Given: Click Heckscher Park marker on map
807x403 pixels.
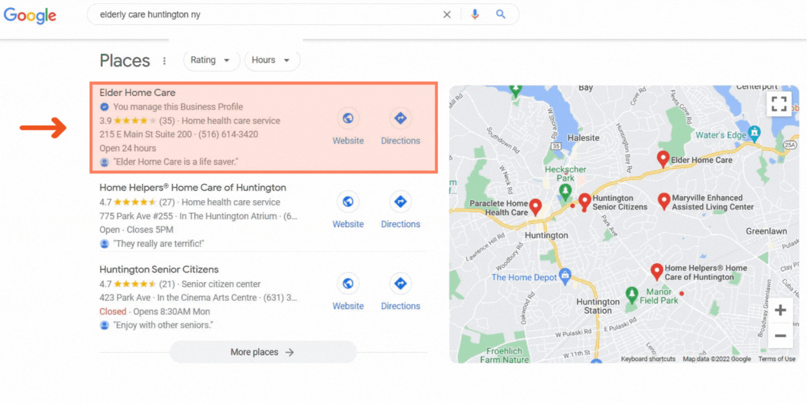Looking at the screenshot, I should [566, 192].
